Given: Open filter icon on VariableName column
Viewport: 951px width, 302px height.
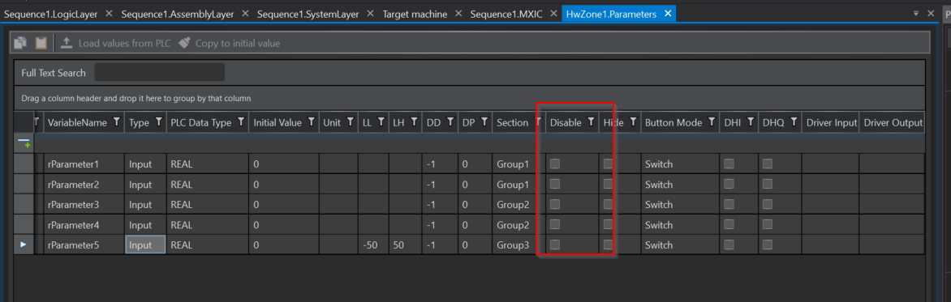Looking at the screenshot, I should coord(117,122).
